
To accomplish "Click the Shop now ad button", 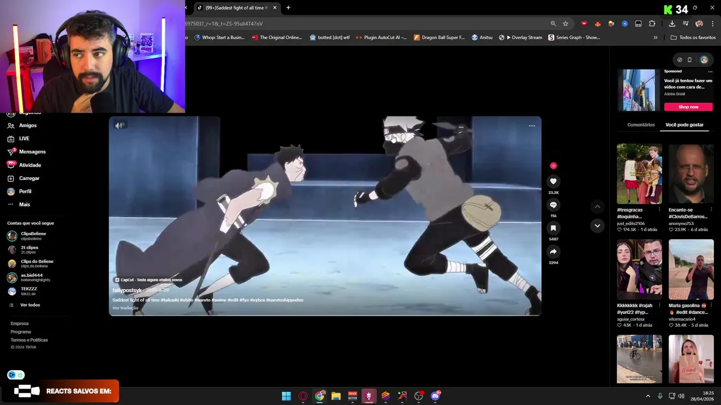I will 688,107.
